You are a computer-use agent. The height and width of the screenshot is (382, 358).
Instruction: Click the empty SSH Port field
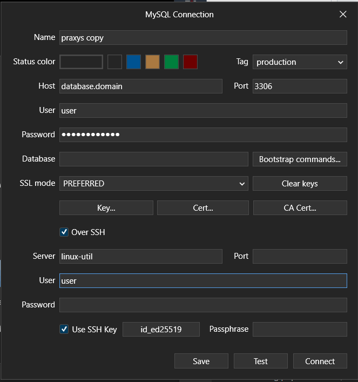[x=300, y=256]
